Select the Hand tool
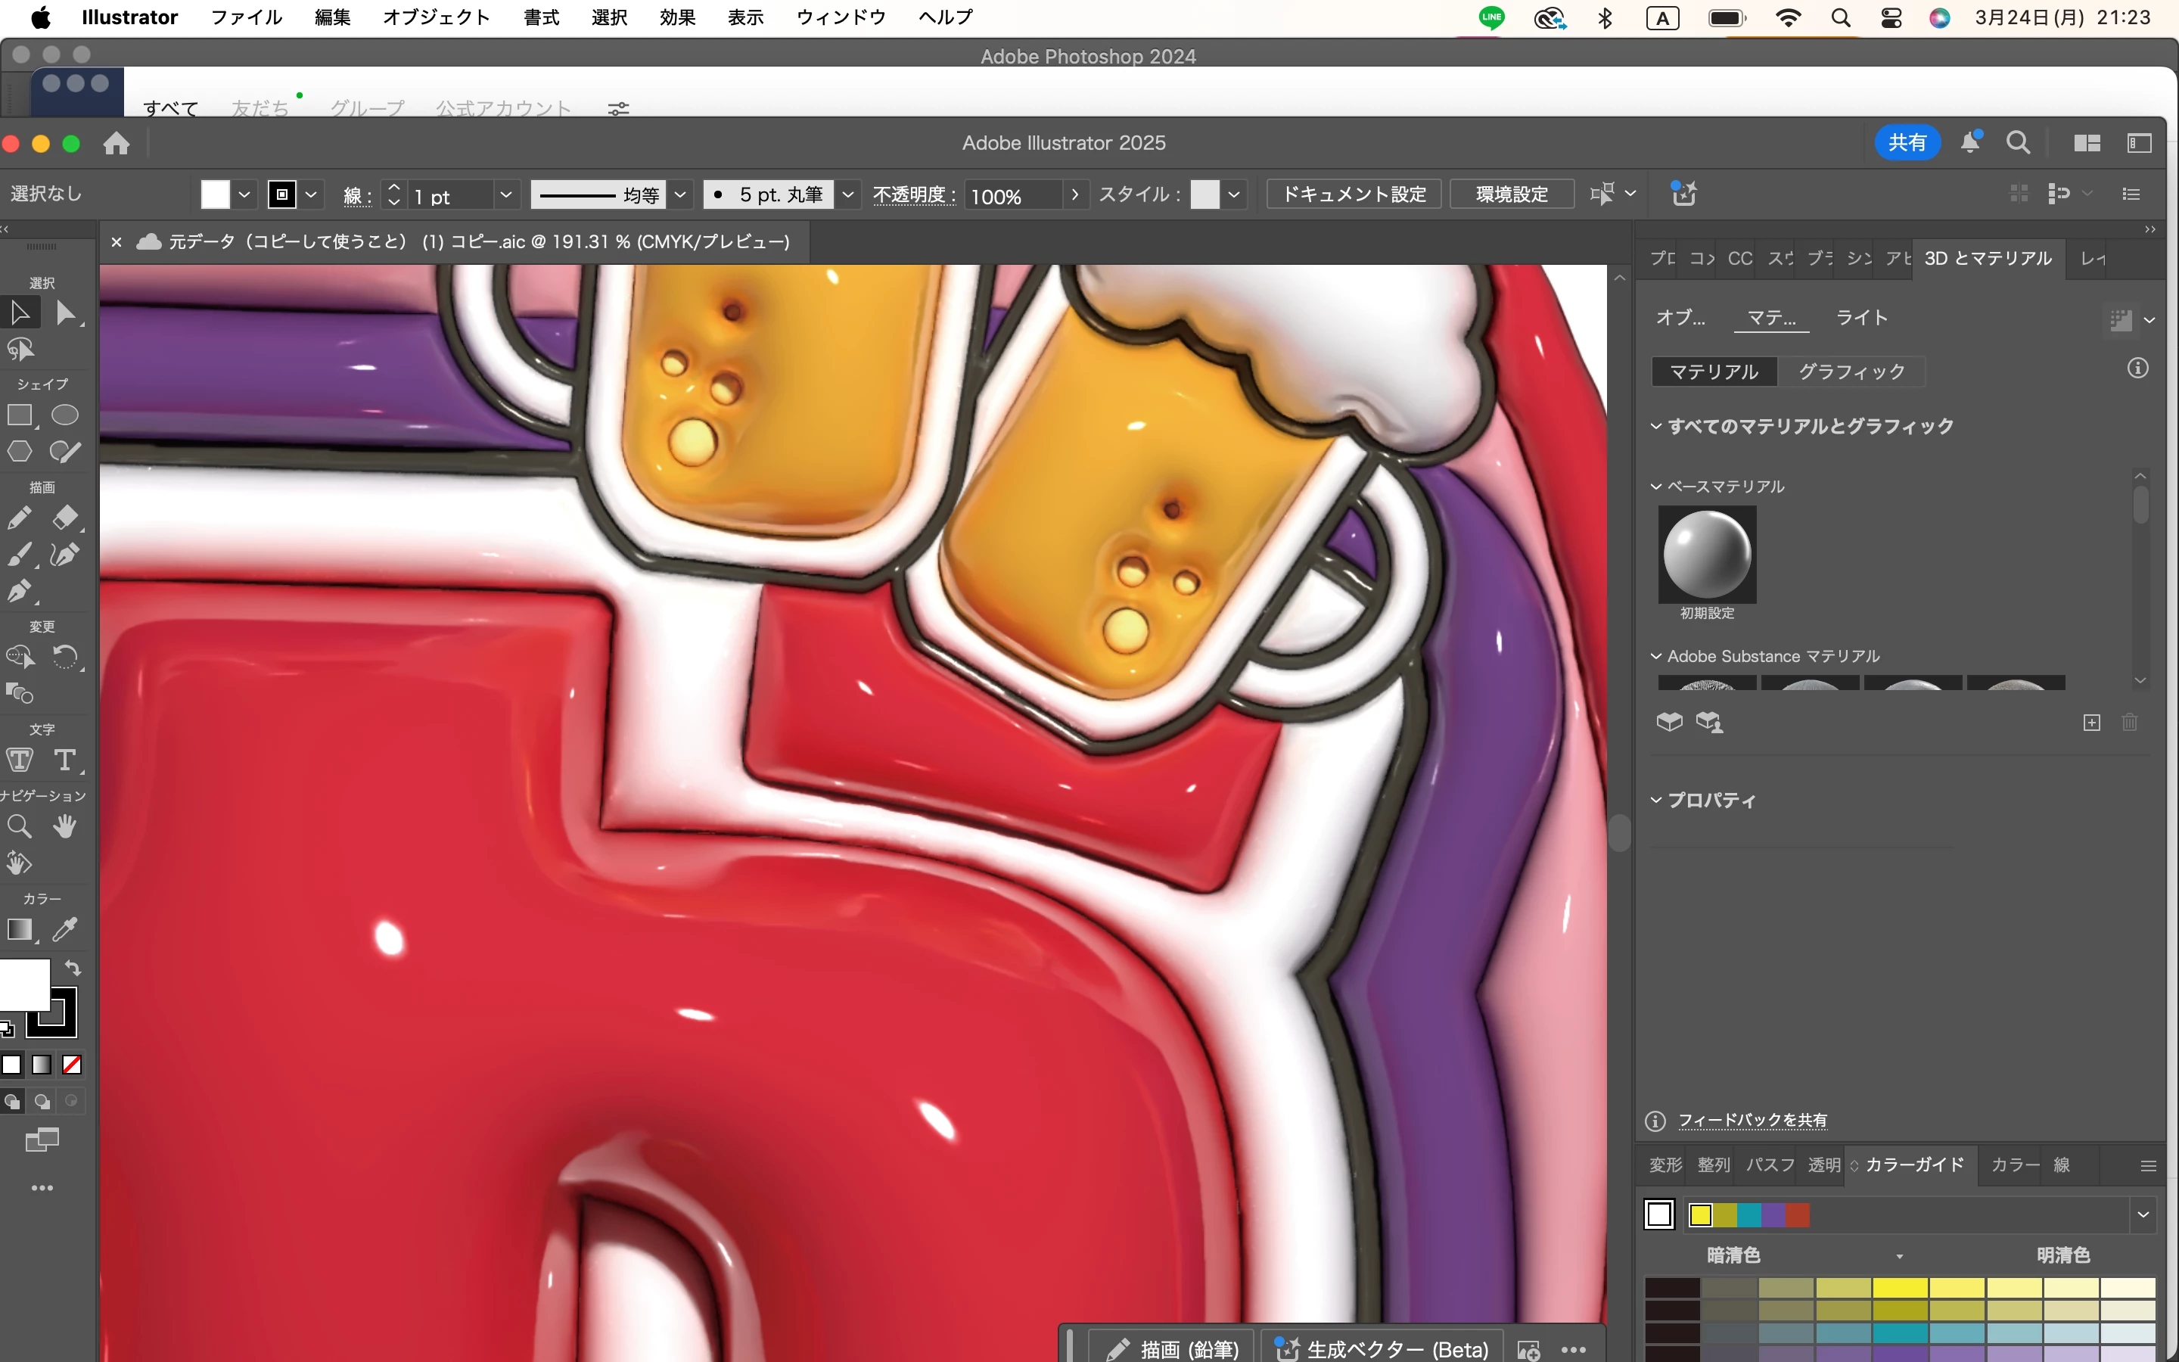The image size is (2179, 1362). click(x=65, y=826)
